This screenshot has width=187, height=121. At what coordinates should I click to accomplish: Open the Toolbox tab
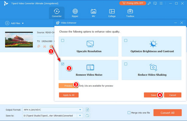point(130,13)
